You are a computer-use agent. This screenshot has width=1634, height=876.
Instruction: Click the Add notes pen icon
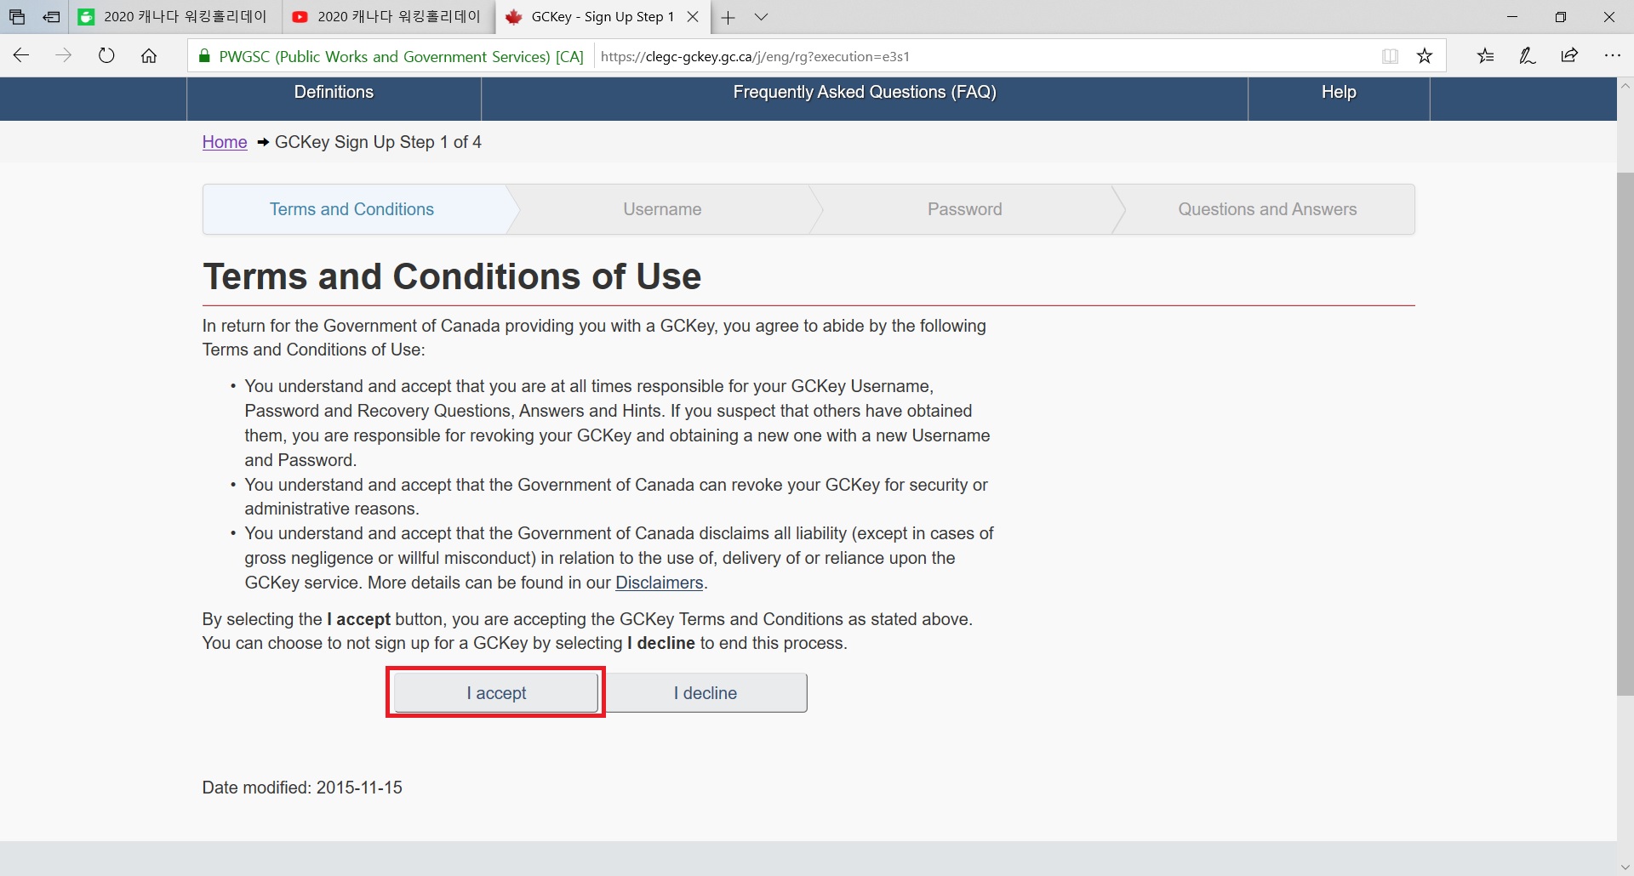[1528, 56]
